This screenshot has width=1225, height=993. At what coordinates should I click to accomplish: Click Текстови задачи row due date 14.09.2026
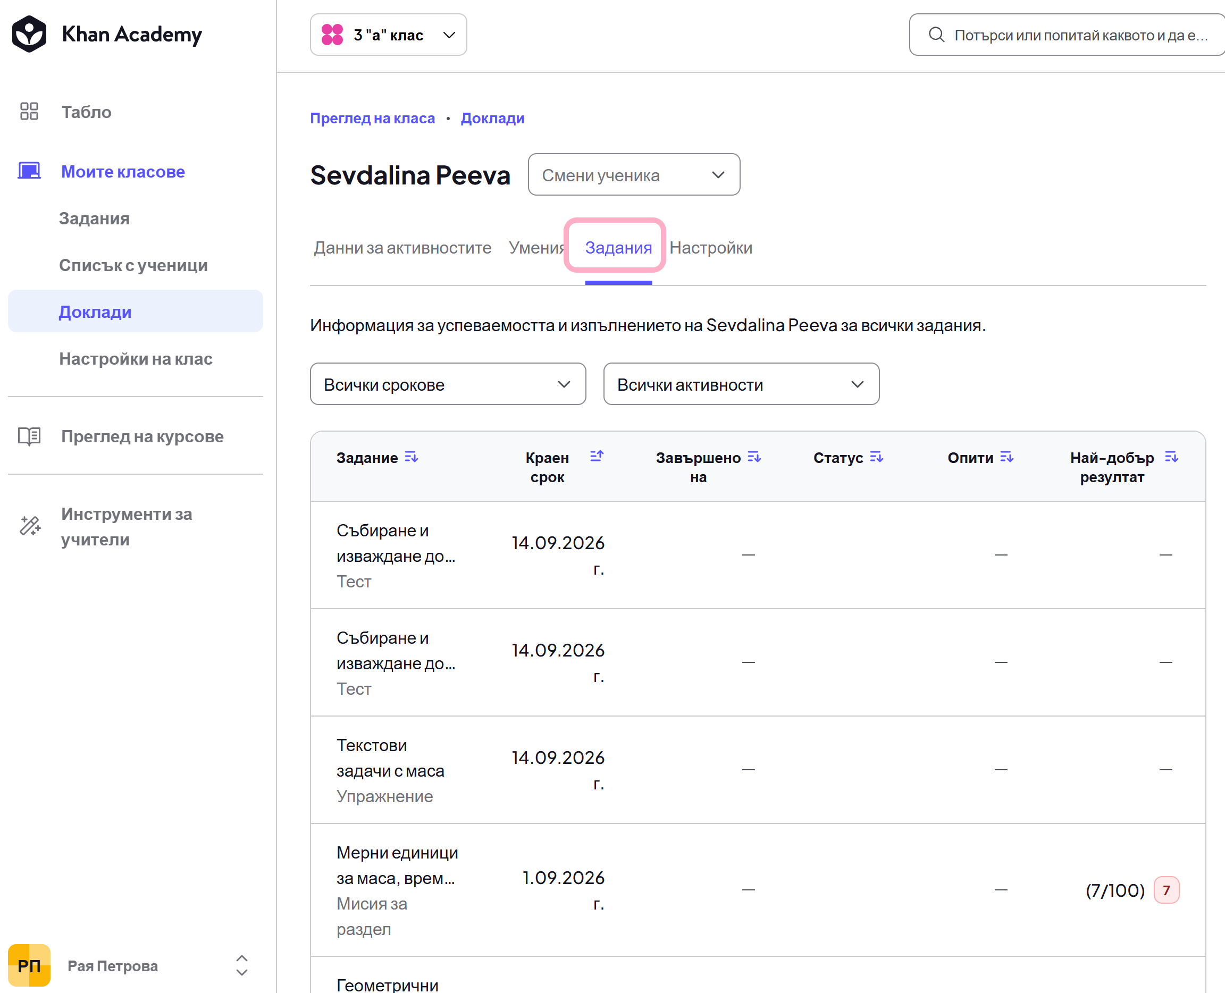coord(558,770)
